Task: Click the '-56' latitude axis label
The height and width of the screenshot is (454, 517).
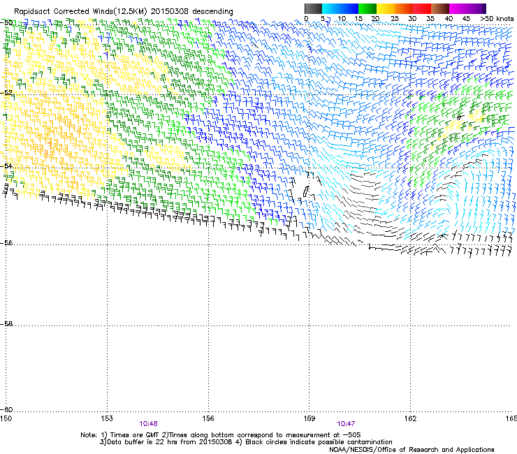Action: [x=6, y=242]
